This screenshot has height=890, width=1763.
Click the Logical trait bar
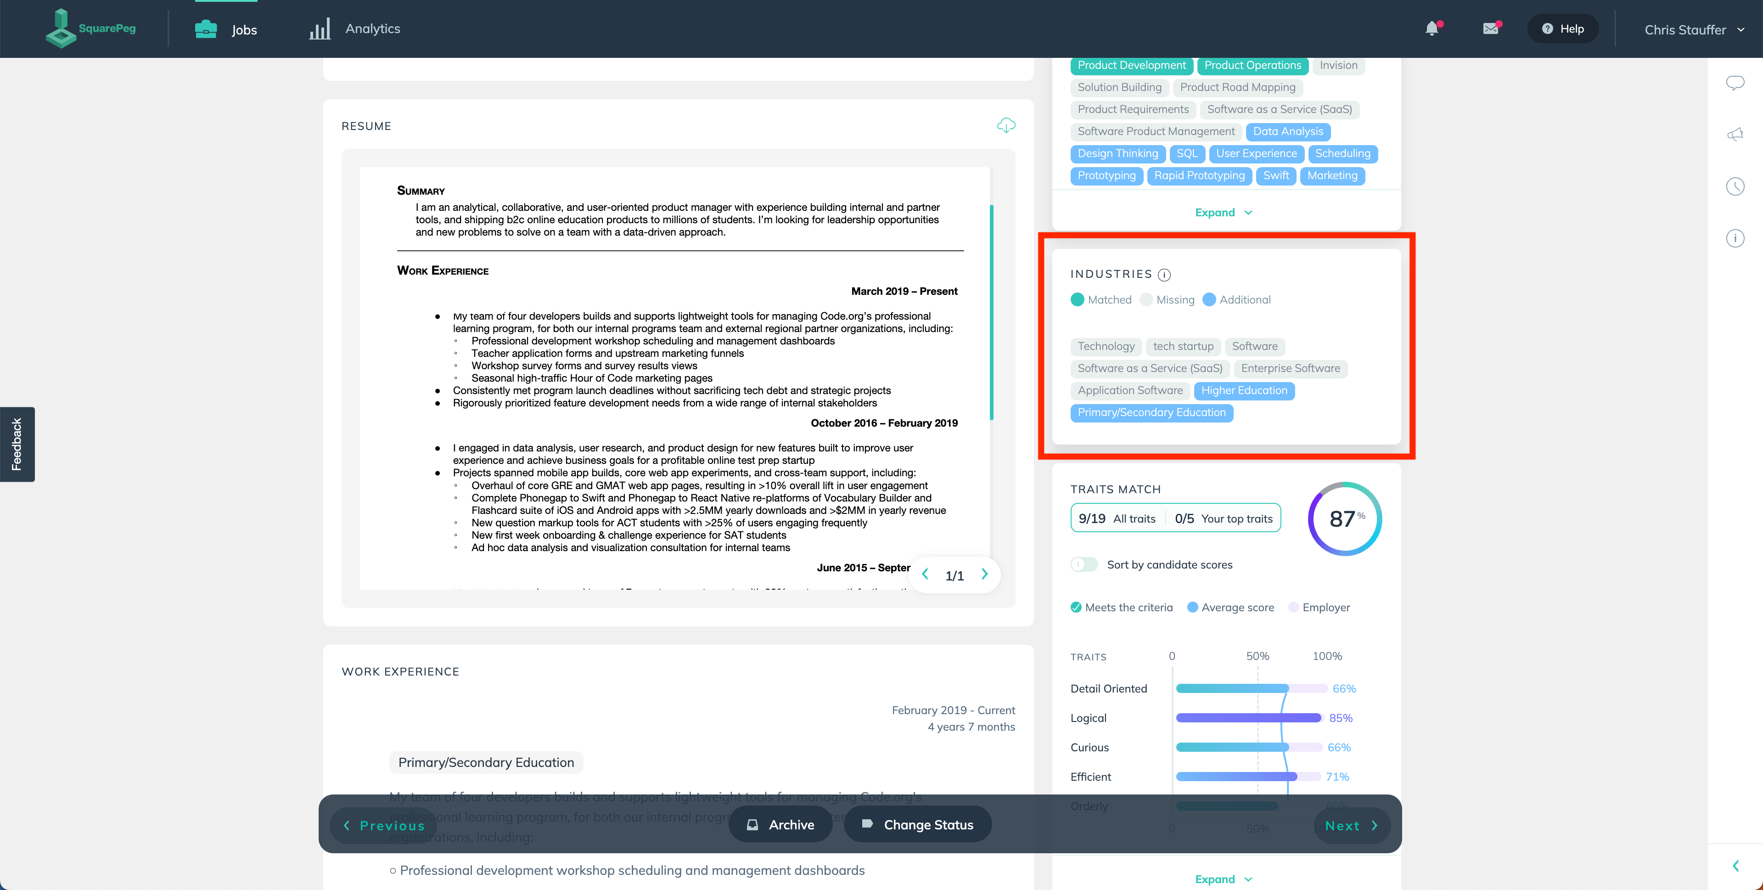(1249, 718)
